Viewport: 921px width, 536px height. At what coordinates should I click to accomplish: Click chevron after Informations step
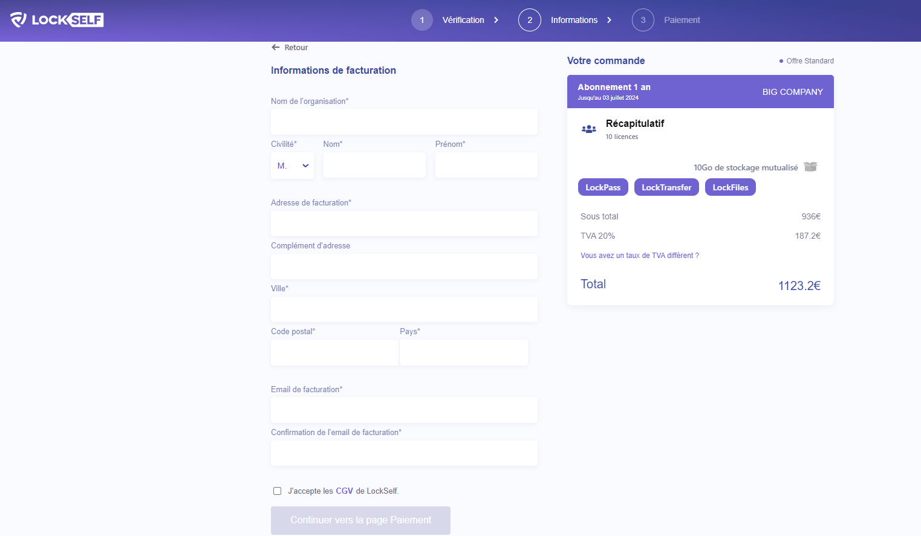(x=610, y=20)
